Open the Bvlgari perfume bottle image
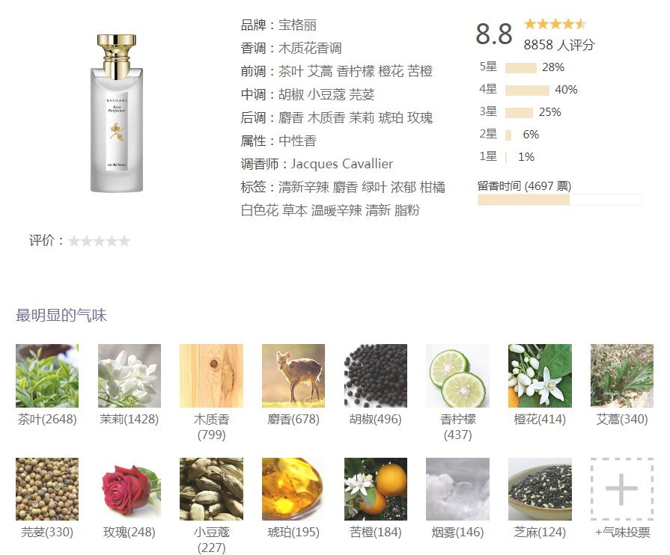670x555 pixels. [x=116, y=113]
